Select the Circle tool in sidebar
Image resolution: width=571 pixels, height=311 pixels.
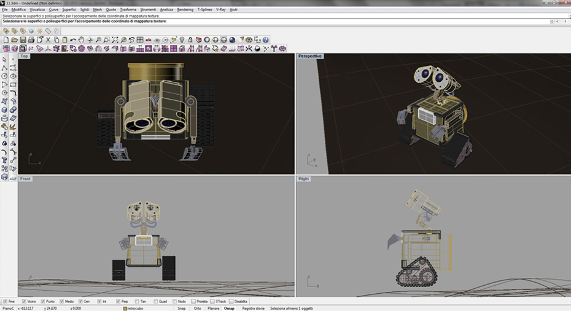coord(4,76)
